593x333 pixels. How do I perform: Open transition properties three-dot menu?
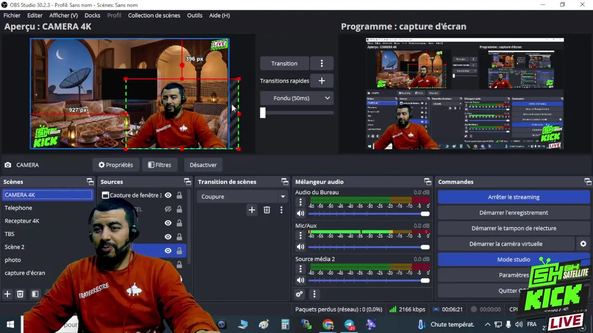[x=281, y=210]
